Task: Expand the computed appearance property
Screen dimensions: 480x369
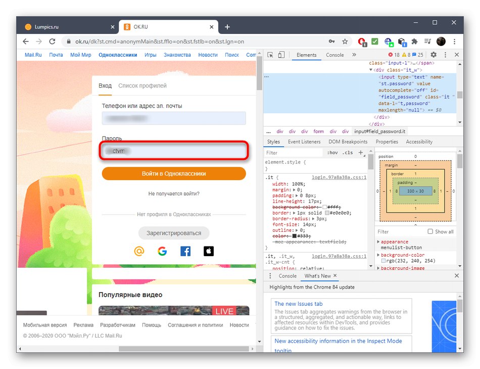Action: pos(378,242)
